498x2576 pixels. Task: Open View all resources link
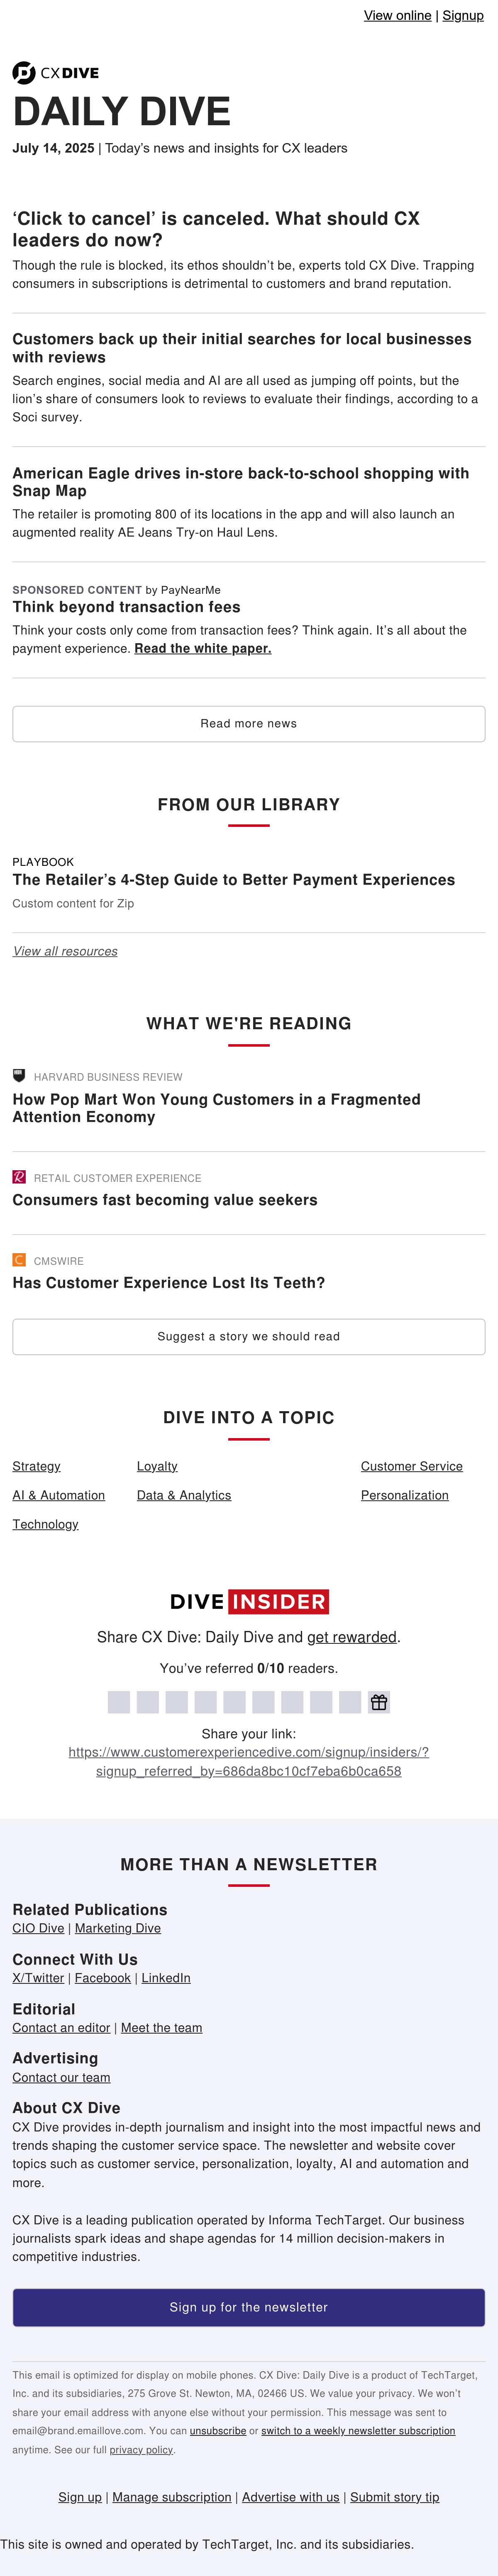tap(65, 951)
